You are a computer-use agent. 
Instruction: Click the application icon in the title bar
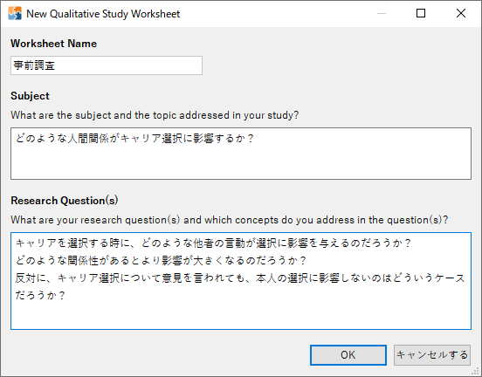15,13
